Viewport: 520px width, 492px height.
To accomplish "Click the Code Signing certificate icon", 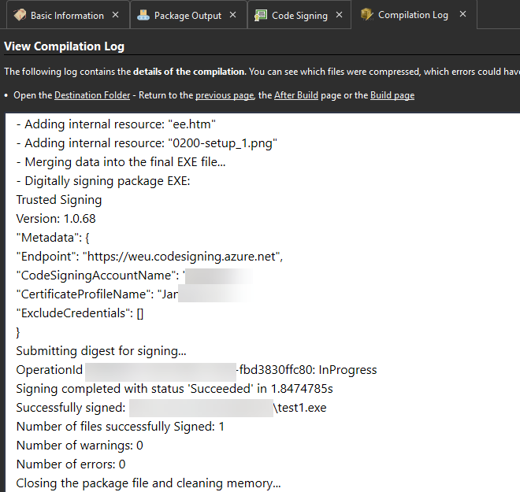I will pyautogui.click(x=260, y=15).
